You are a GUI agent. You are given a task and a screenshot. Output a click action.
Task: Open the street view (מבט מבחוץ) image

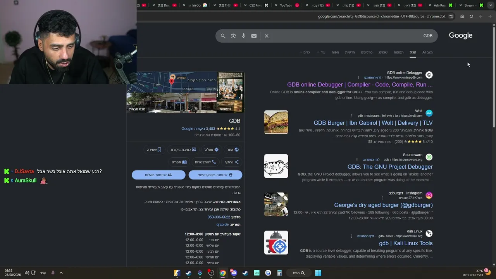pos(171,103)
